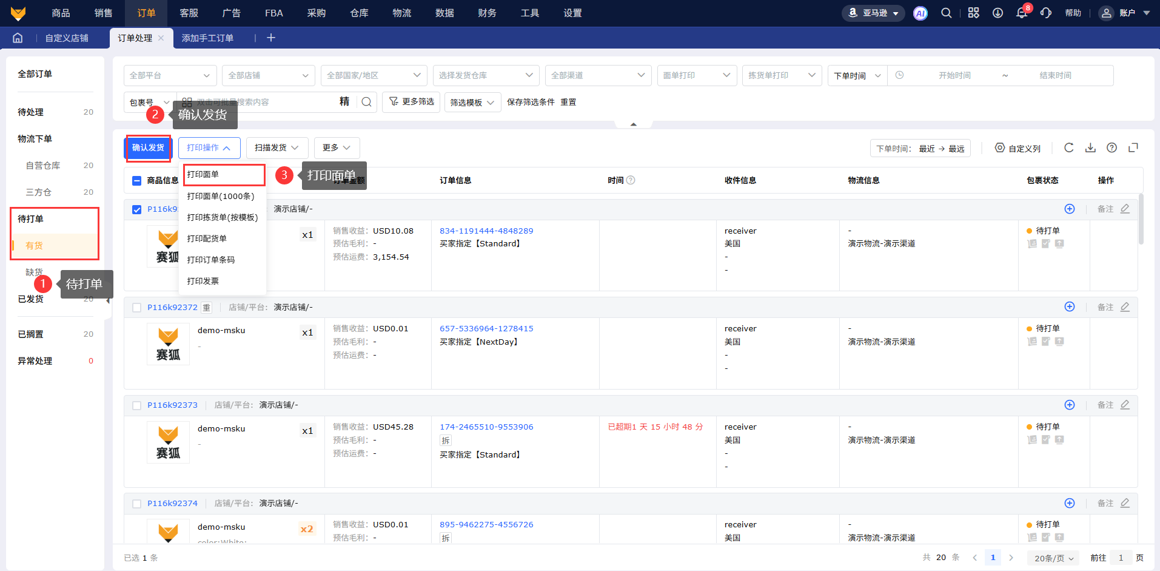1160x571 pixels.
Task: Open the 全部平台 dropdown
Action: (170, 75)
